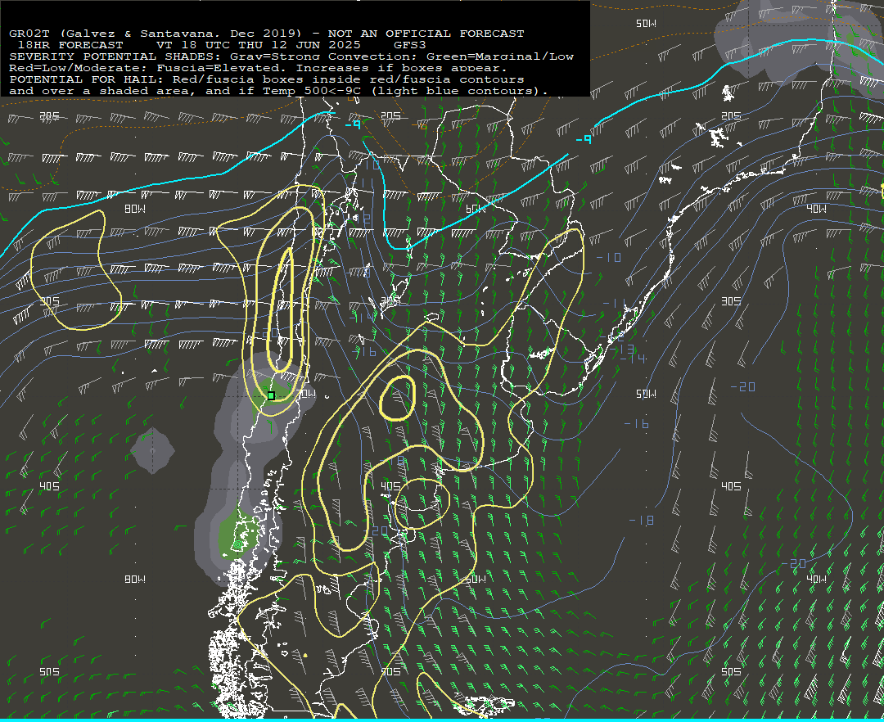Click the "GFS3" model label
Screen dimensions: 884x722
pos(410,45)
